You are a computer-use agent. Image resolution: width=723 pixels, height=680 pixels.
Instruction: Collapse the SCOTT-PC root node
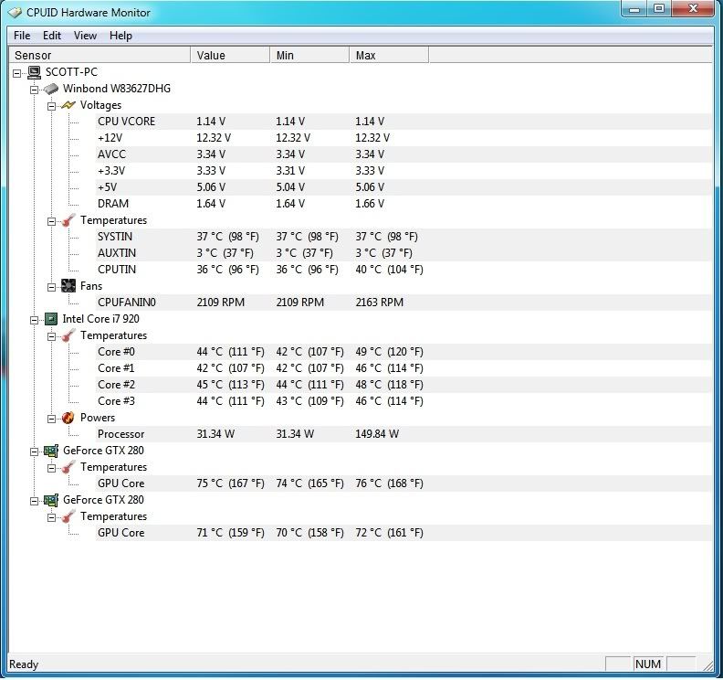pos(18,72)
